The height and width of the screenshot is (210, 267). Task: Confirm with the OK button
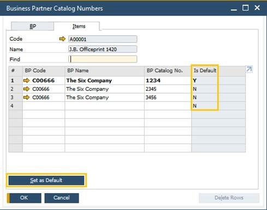[24, 197]
